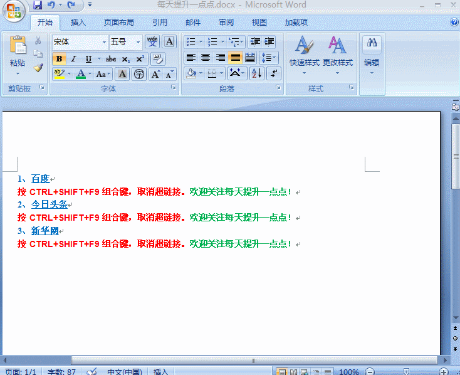
Task: Toggle character shading (gray A)
Action: [122, 74]
